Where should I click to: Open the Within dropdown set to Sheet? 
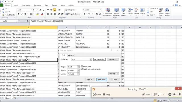coord(78,67)
